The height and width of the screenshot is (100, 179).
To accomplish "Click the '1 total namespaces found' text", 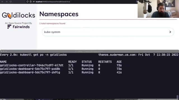I will 52,23.
